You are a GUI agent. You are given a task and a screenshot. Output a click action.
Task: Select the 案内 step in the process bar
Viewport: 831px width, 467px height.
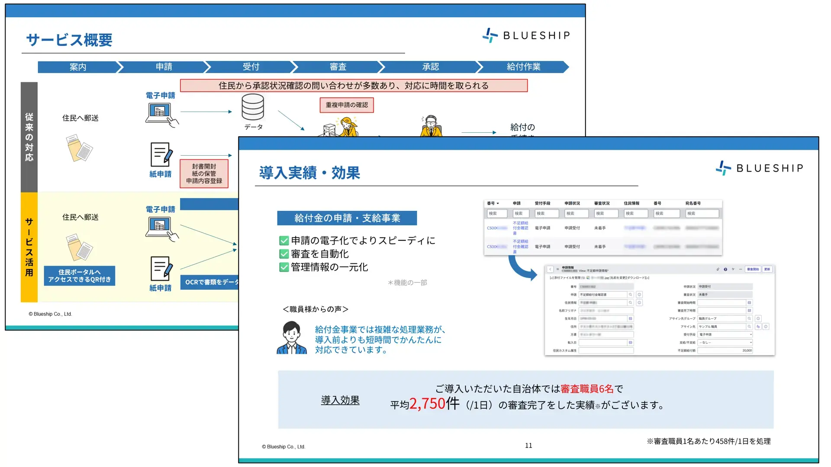[78, 67]
